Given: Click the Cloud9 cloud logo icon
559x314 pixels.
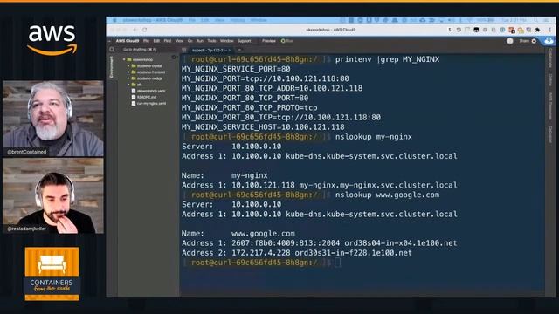Looking at the screenshot, I should pyautogui.click(x=549, y=41).
